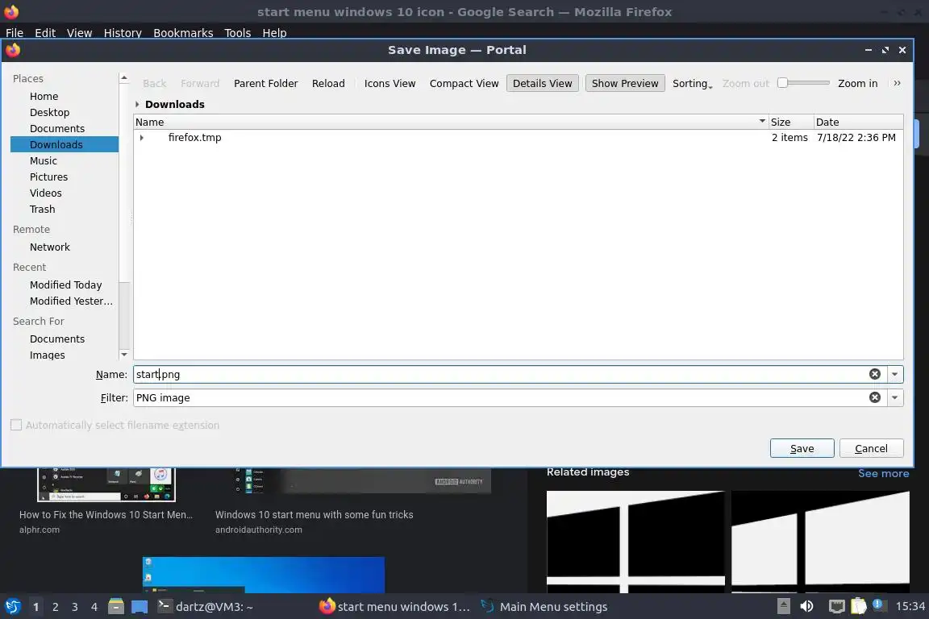The image size is (929, 619).
Task: Open file manager icon in taskbar
Action: pos(116,607)
